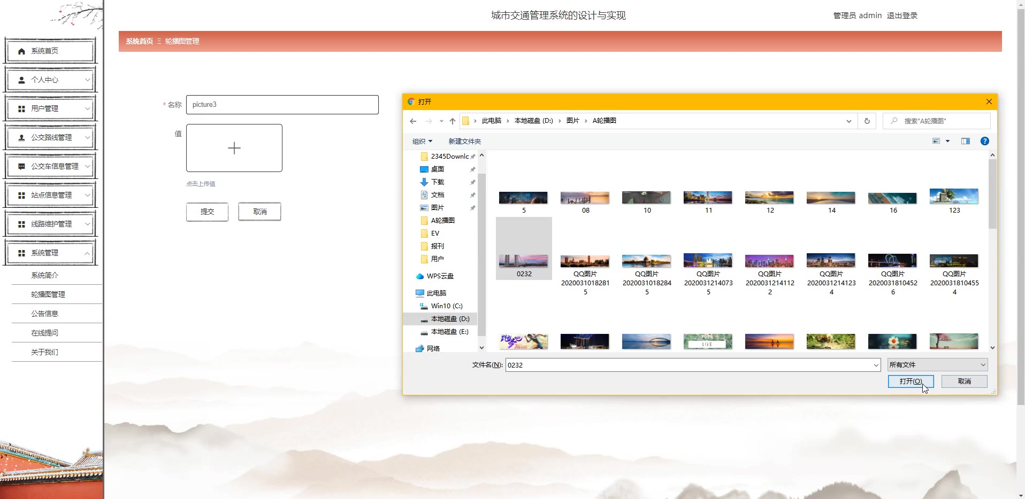This screenshot has height=499, width=1025.
Task: Click the search box for A轮播图
Action: pos(936,121)
